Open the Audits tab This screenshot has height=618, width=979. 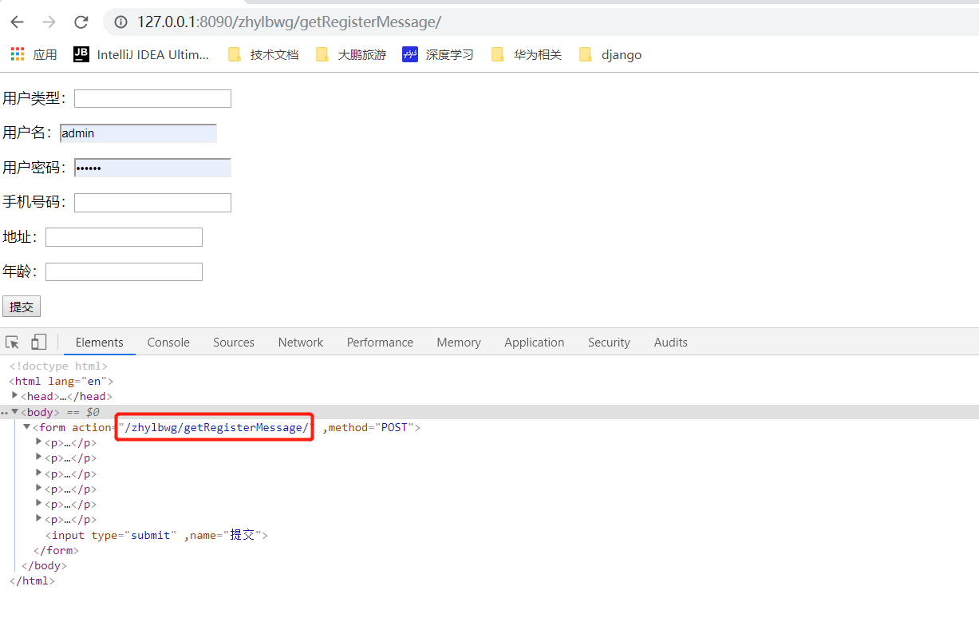[671, 342]
